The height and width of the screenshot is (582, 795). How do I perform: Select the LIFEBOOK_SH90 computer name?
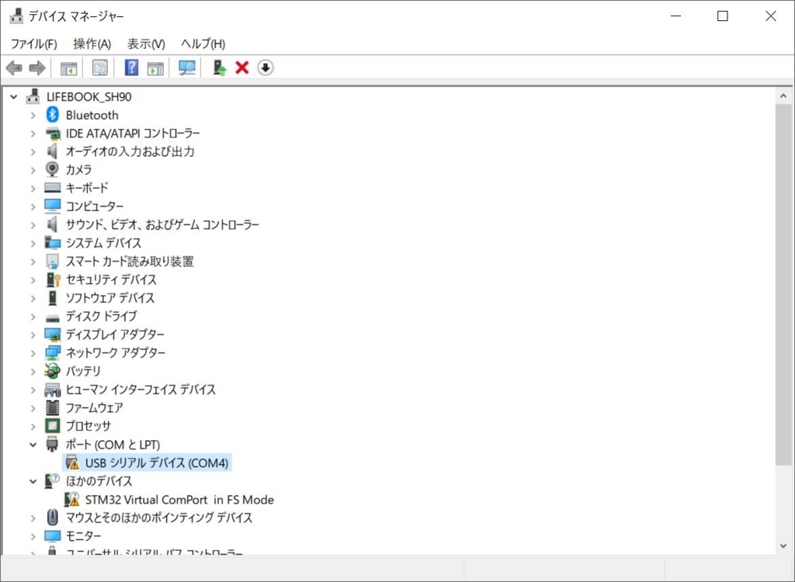pyautogui.click(x=89, y=96)
